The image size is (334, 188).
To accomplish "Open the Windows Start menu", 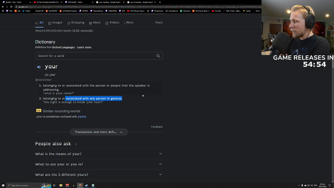I will coord(3,185).
